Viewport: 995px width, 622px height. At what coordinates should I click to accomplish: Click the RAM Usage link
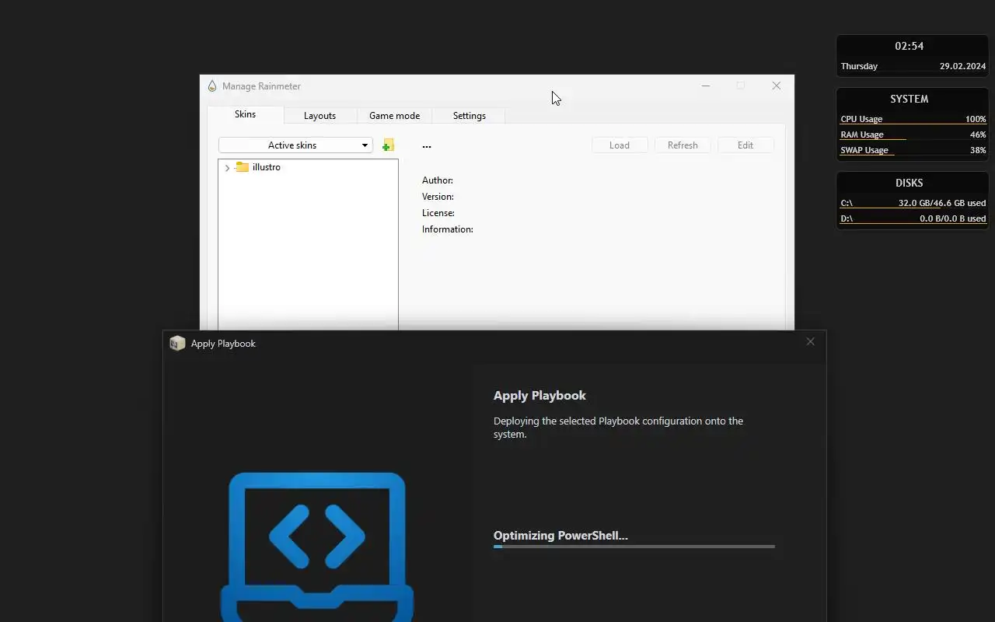tap(861, 135)
